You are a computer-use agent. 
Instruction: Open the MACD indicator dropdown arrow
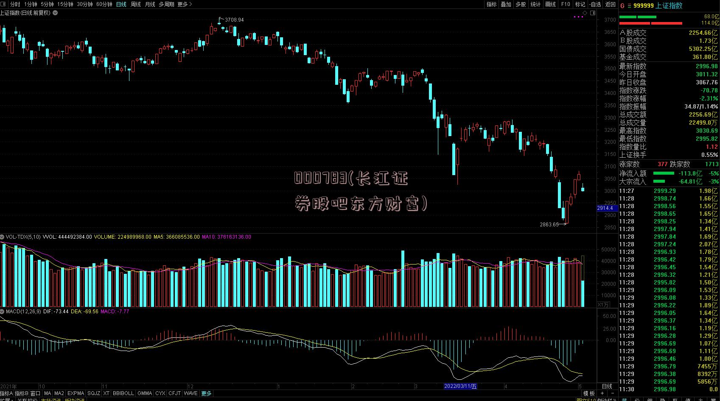coord(3,312)
